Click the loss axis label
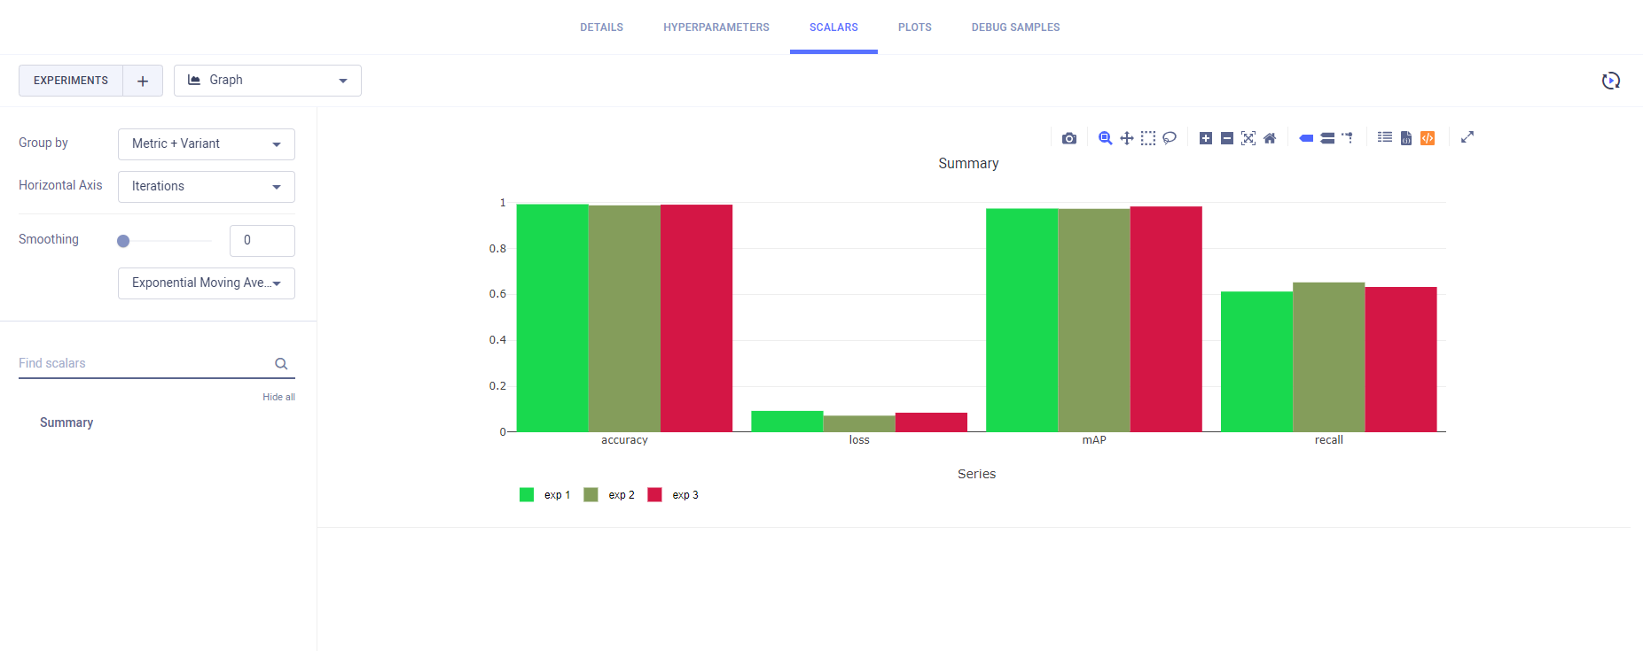This screenshot has width=1643, height=651. pos(859,440)
